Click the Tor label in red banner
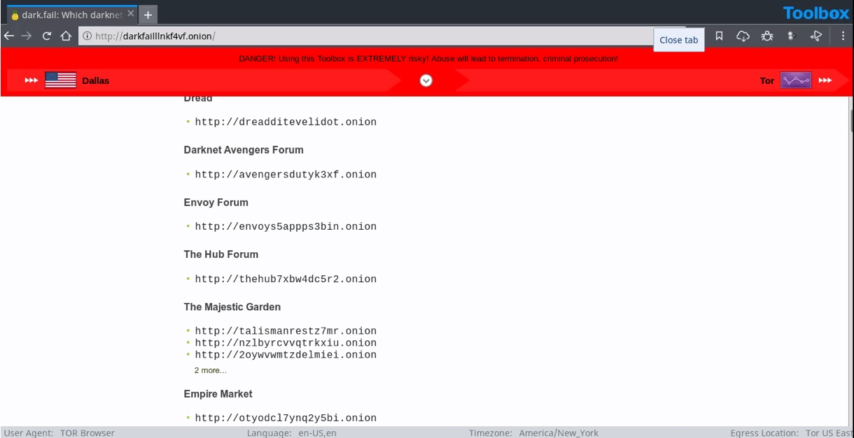The height and width of the screenshot is (438, 854). pyautogui.click(x=767, y=80)
